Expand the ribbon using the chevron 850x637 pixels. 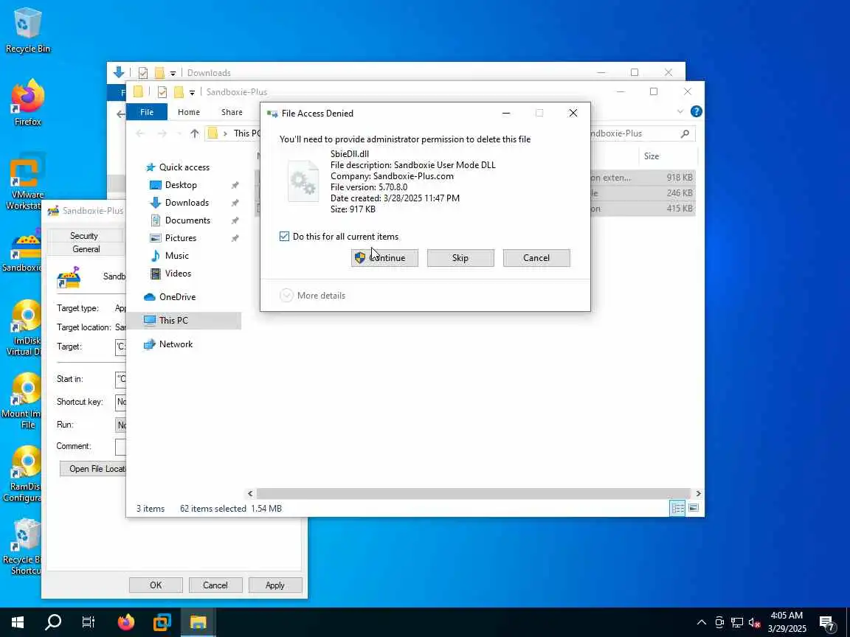click(x=680, y=111)
